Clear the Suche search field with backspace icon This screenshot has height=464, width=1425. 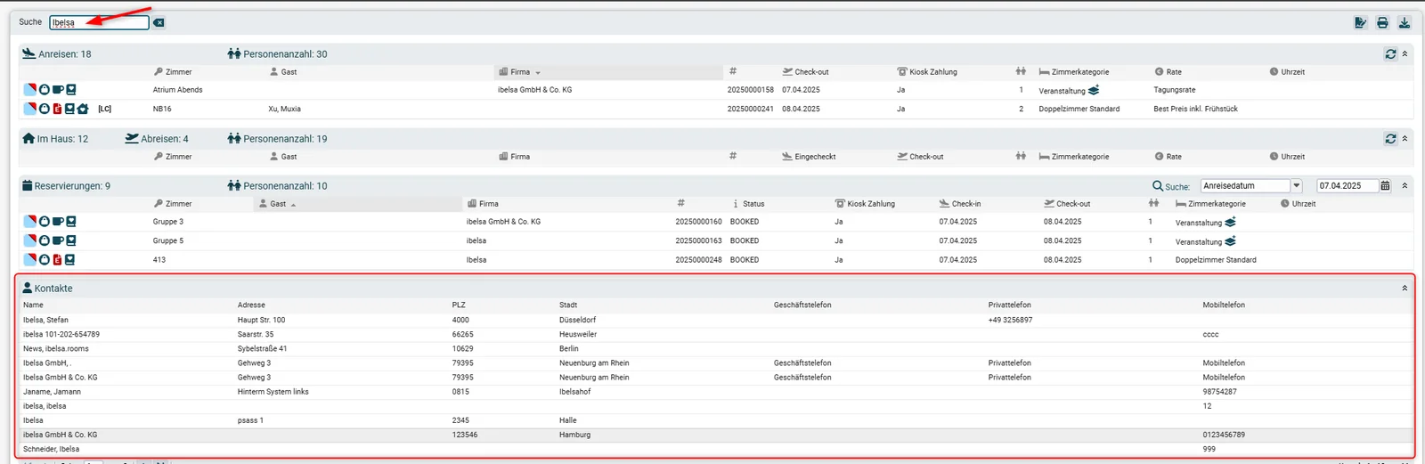[x=159, y=22]
